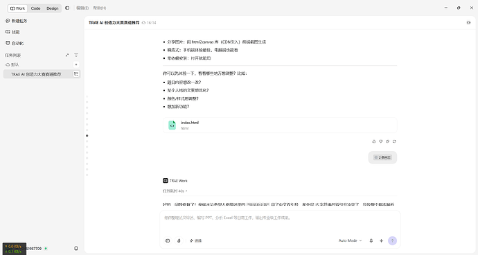Viewport: 478px width, 255px height.
Task: Click the cloud icon next to 16:14
Action: 143,23
